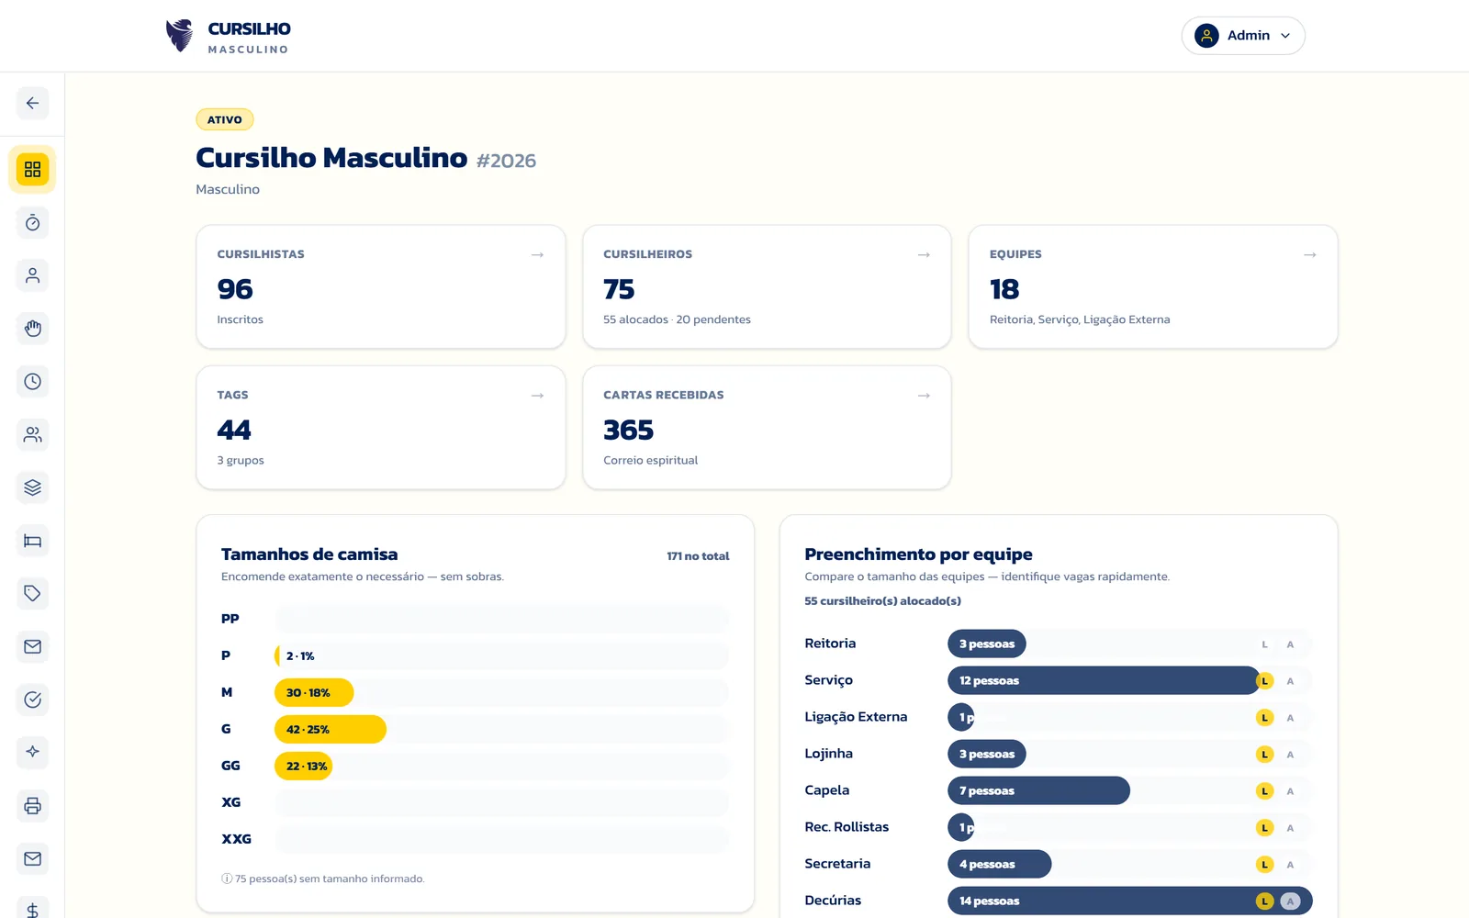Open the Admin user dropdown menu

click(1243, 36)
